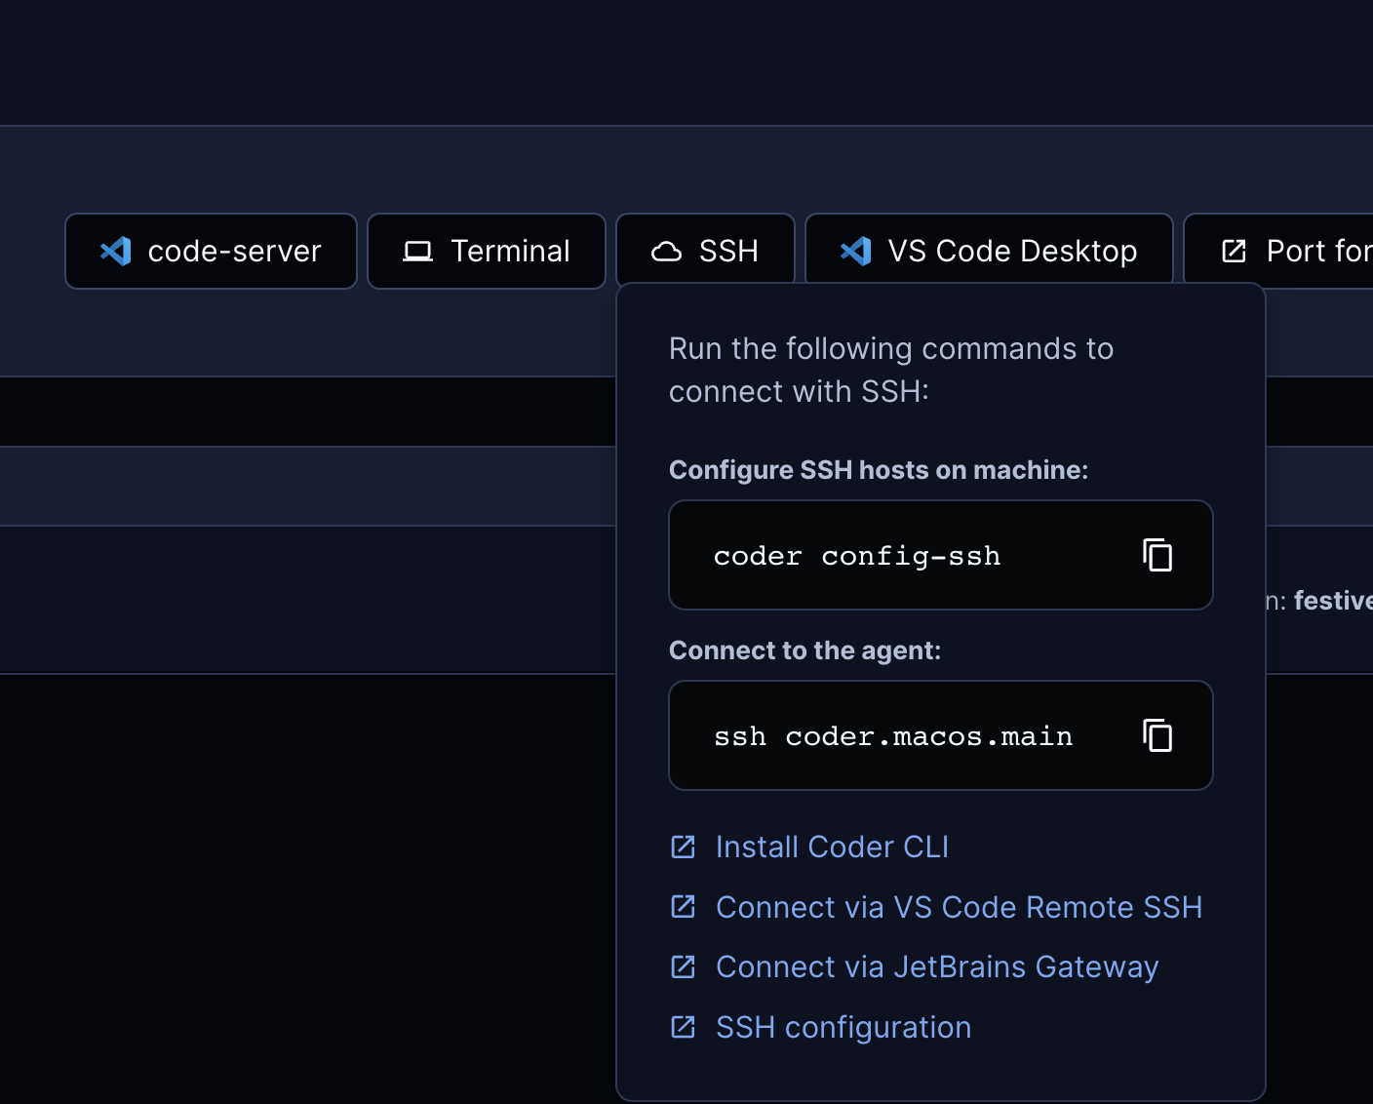Select the 'ssh coder.macos.main' command text
This screenshot has height=1104, width=1373.
(x=893, y=736)
